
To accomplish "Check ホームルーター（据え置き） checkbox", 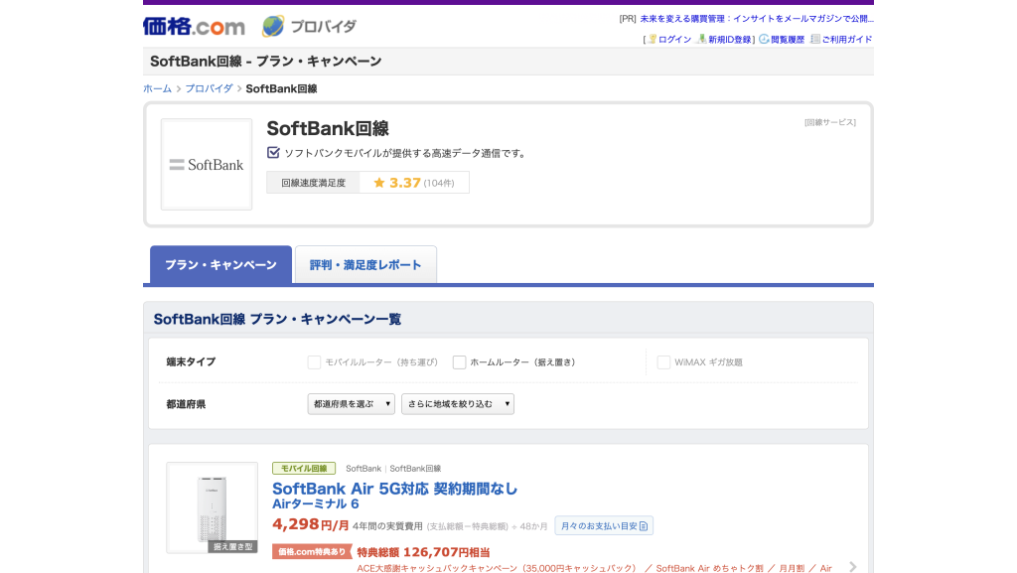I will coord(459,362).
